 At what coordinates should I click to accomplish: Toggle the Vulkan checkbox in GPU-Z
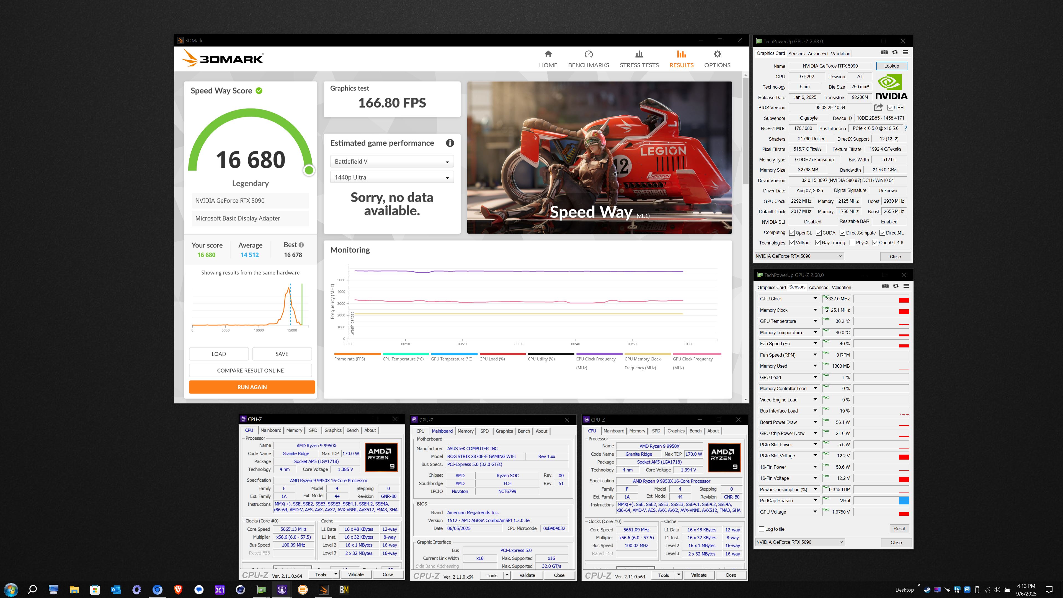pyautogui.click(x=792, y=243)
